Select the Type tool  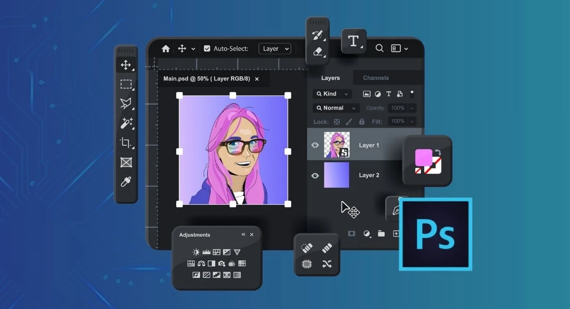click(x=353, y=41)
